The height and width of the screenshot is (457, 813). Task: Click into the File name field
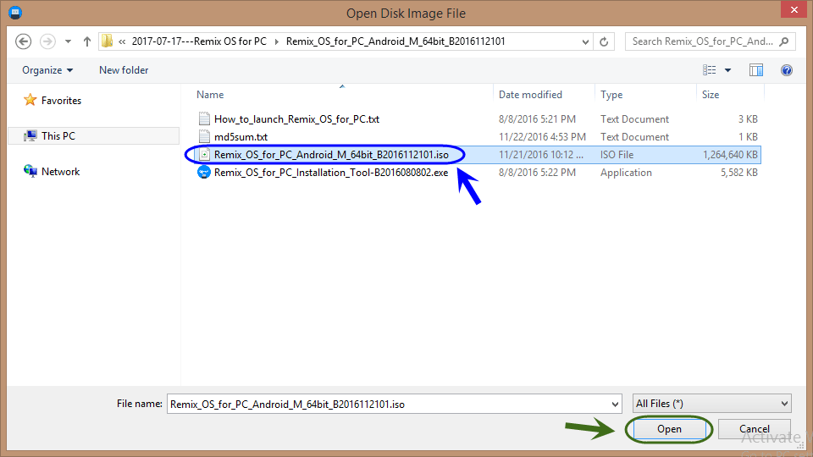coord(388,404)
